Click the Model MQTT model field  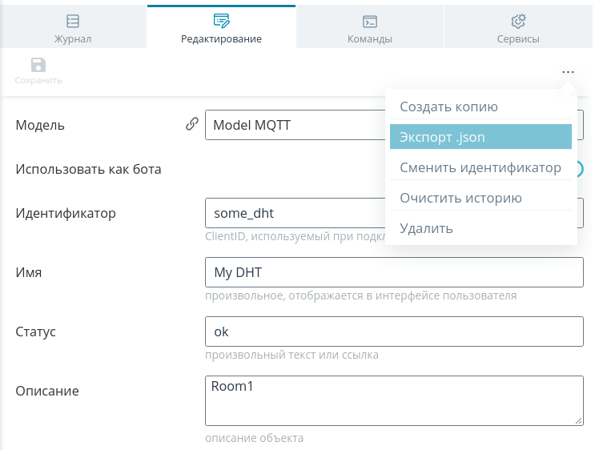[295, 125]
